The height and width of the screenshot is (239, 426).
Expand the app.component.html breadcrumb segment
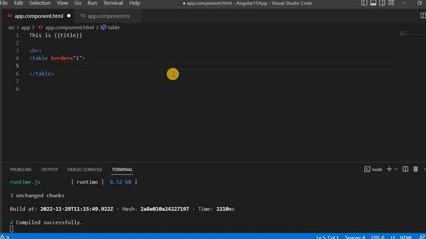[x=69, y=27]
